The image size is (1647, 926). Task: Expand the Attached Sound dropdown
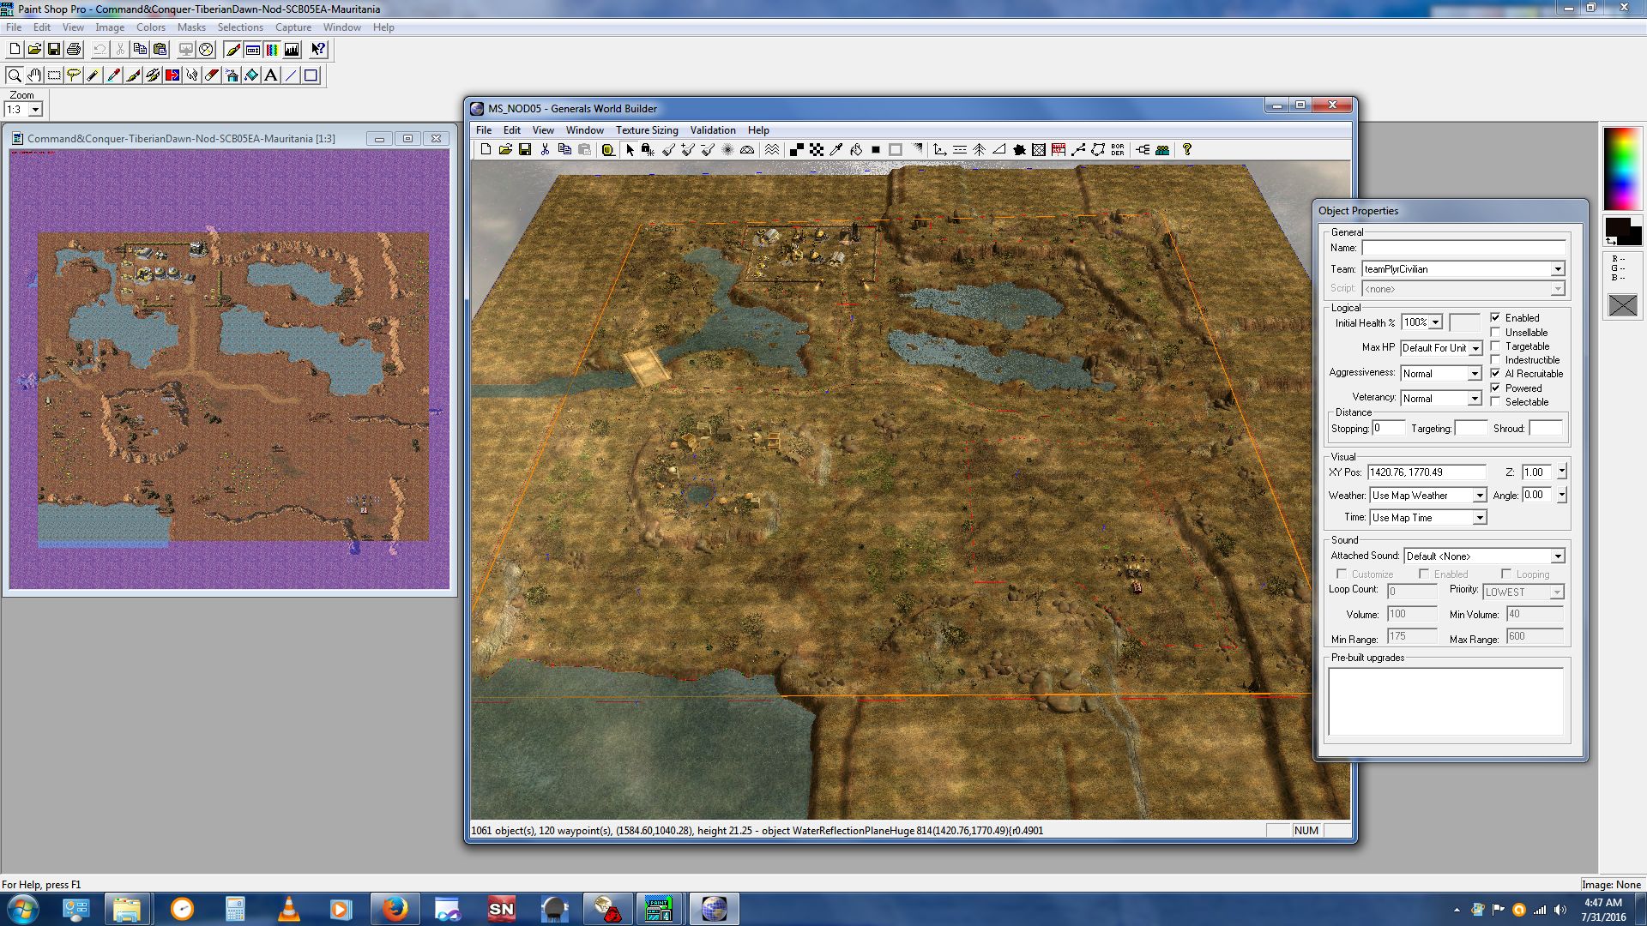tap(1558, 556)
